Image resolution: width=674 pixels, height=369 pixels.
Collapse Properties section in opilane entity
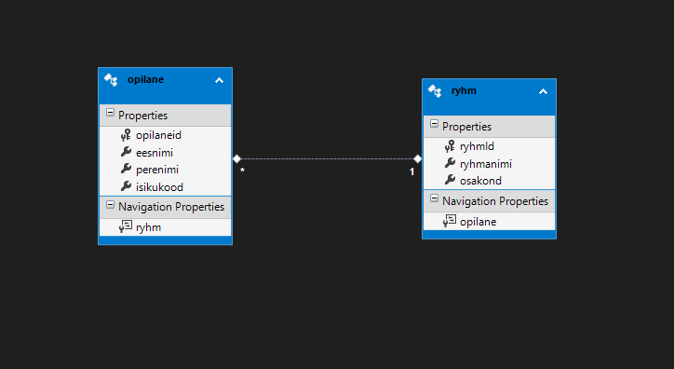(110, 113)
